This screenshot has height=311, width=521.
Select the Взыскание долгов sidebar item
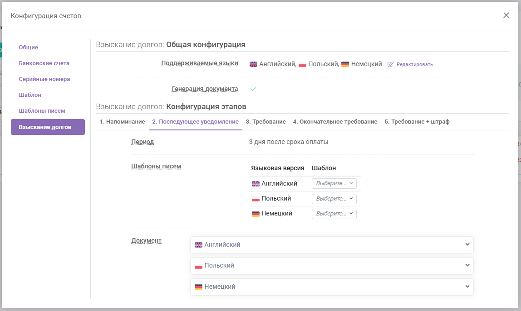pyautogui.click(x=48, y=127)
